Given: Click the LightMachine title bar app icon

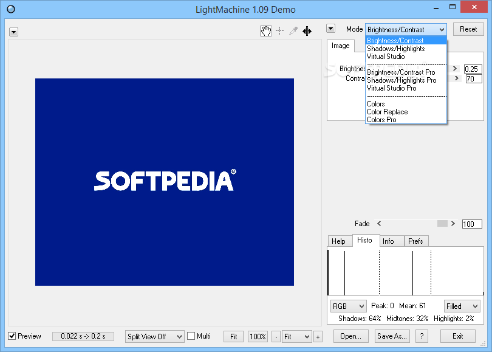Looking at the screenshot, I should (x=11, y=9).
